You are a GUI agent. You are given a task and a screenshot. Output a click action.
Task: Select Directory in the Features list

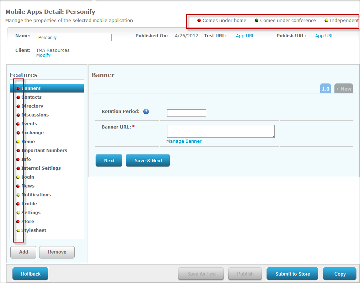32,106
